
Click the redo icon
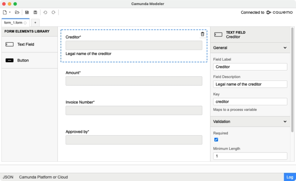click(x=54, y=12)
